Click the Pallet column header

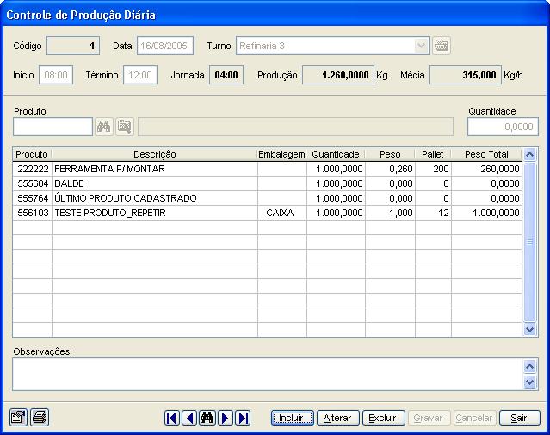pos(433,154)
